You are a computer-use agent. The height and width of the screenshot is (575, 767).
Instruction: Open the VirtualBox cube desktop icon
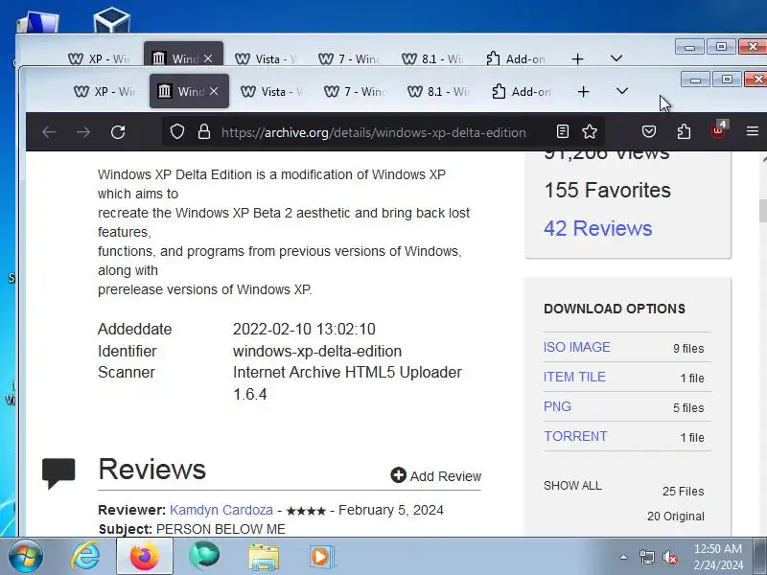pos(111,19)
